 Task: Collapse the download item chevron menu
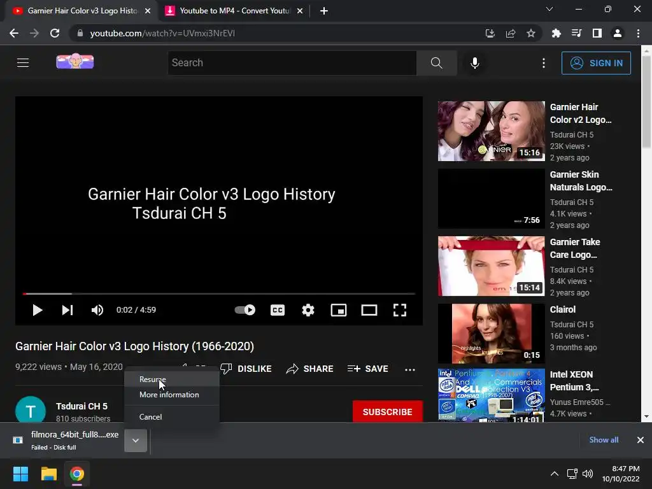[x=136, y=441]
